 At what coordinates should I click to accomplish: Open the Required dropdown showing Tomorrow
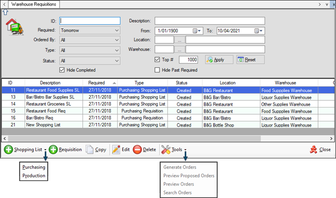(90, 30)
